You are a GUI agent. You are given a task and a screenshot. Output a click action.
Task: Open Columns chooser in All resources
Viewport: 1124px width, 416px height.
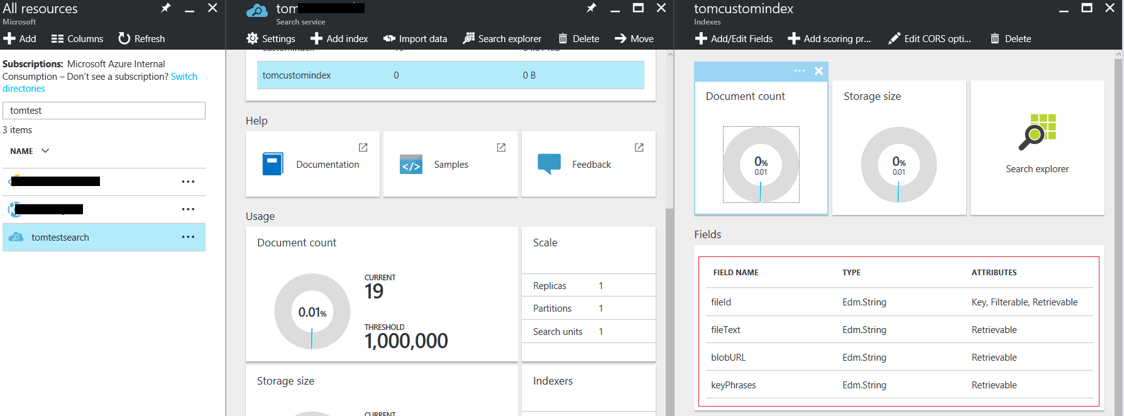(x=77, y=38)
